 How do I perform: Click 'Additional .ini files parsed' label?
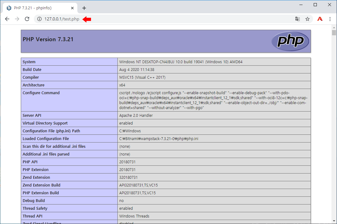click(x=46, y=154)
